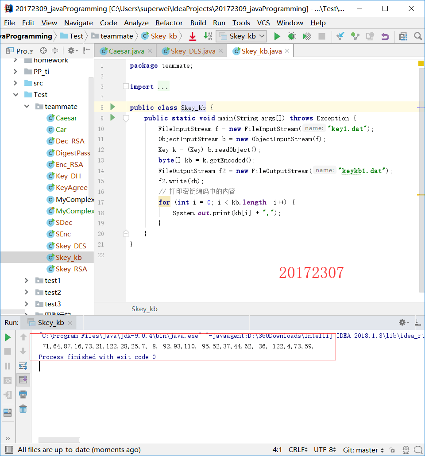This screenshot has width=425, height=456.
Task: Open the VCS menu
Action: tap(263, 23)
